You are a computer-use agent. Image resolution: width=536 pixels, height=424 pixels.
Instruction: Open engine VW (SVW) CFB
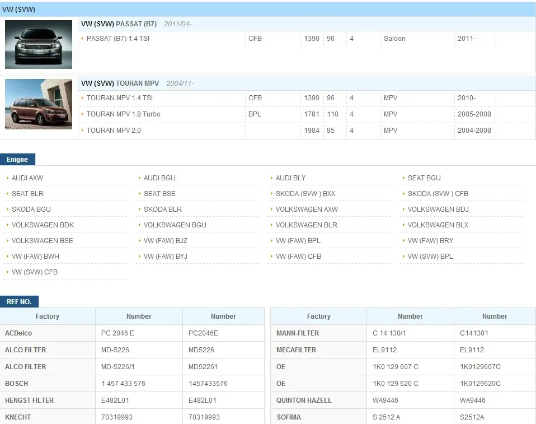35,272
